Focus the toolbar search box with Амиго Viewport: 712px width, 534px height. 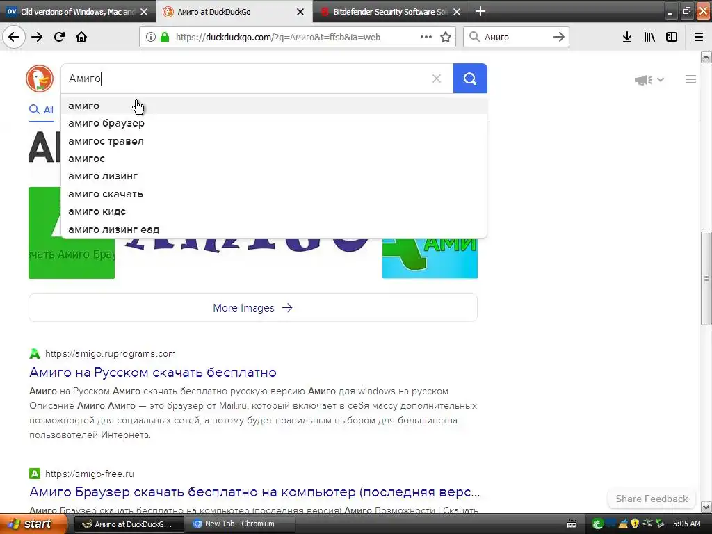(x=515, y=38)
